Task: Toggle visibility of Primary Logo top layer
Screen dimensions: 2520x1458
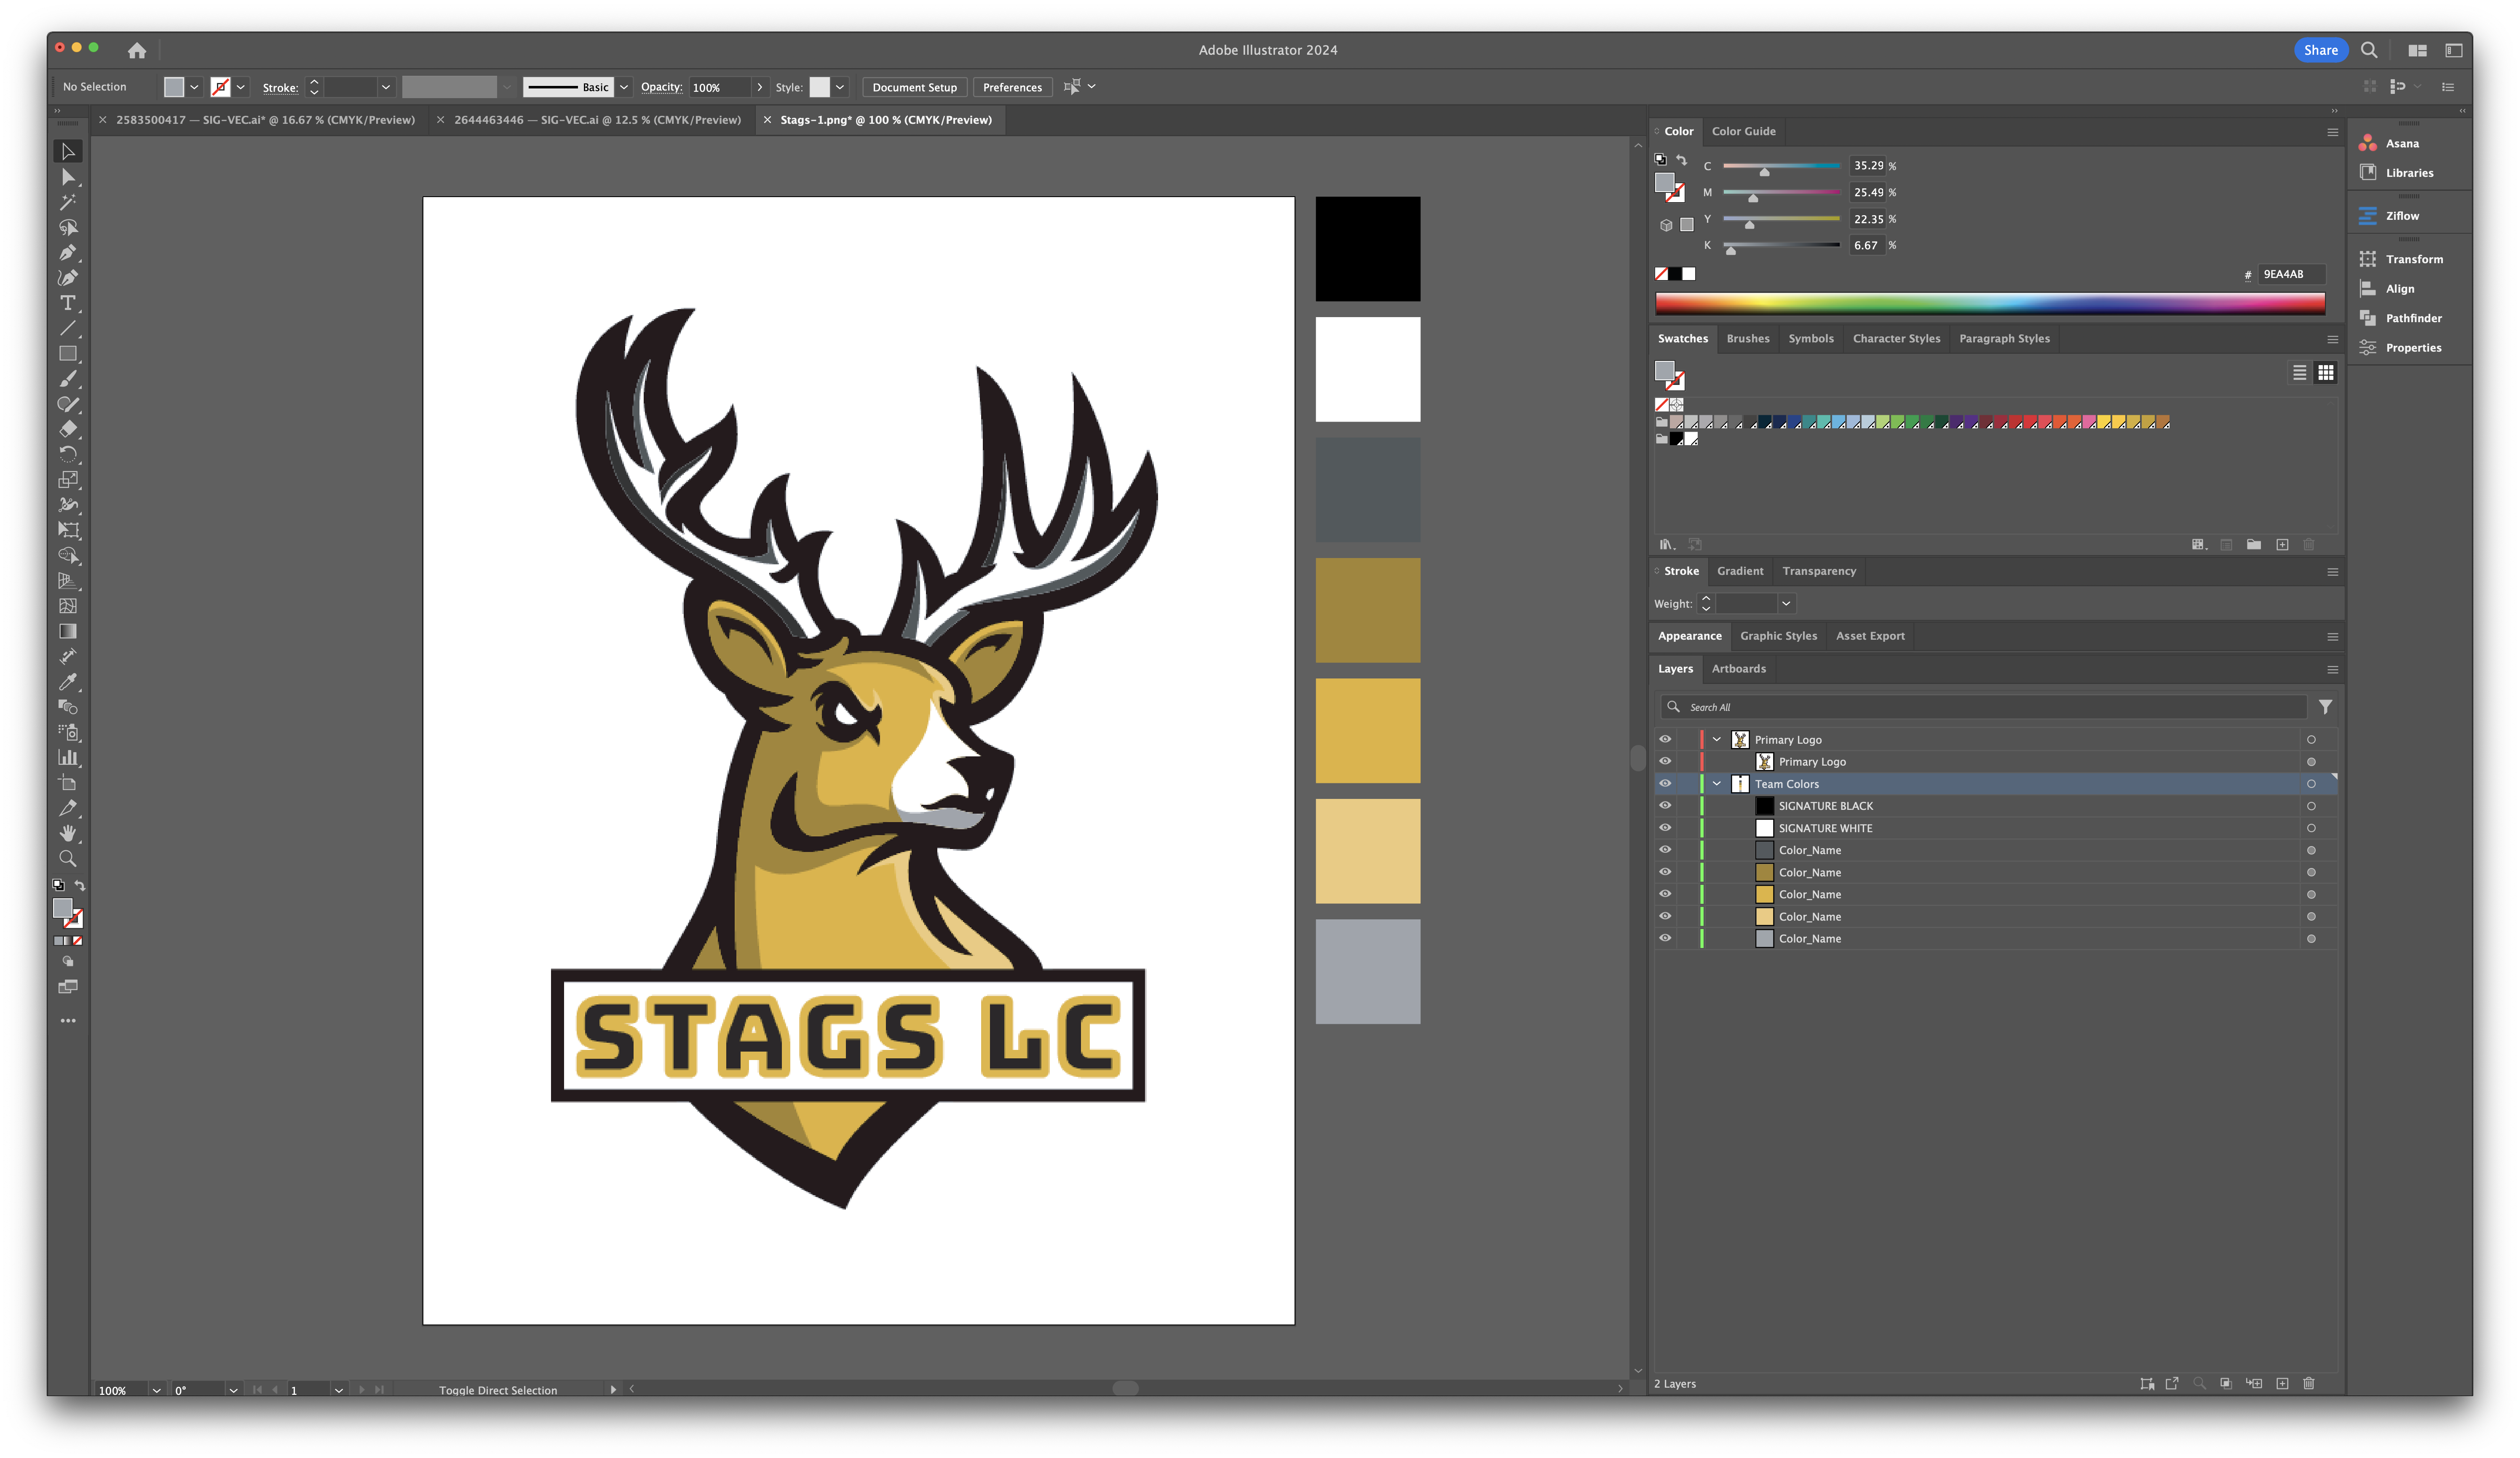Action: point(1665,739)
